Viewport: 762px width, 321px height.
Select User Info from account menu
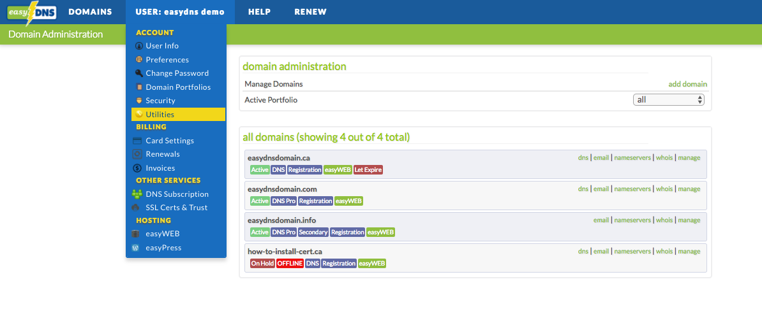point(162,46)
